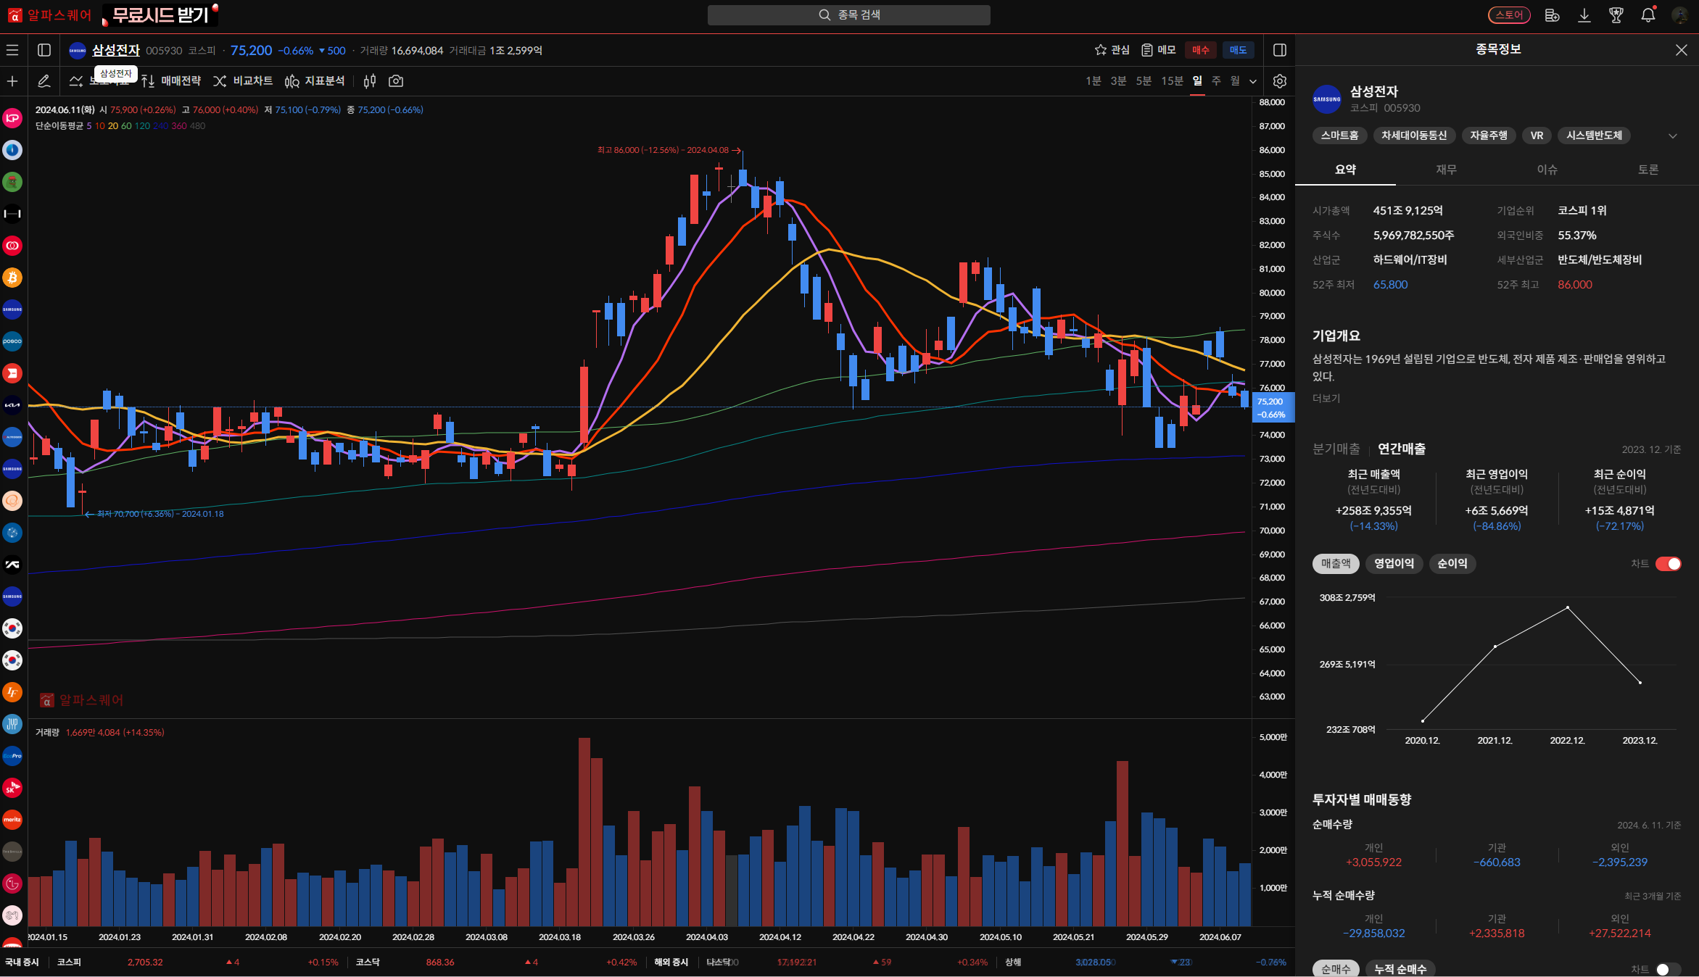This screenshot has height=977, width=1699.
Task: Select the 영업이익 chart tab
Action: click(1394, 564)
